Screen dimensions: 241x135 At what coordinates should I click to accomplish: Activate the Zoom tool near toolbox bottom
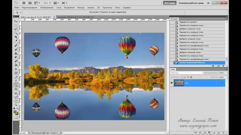(16, 105)
